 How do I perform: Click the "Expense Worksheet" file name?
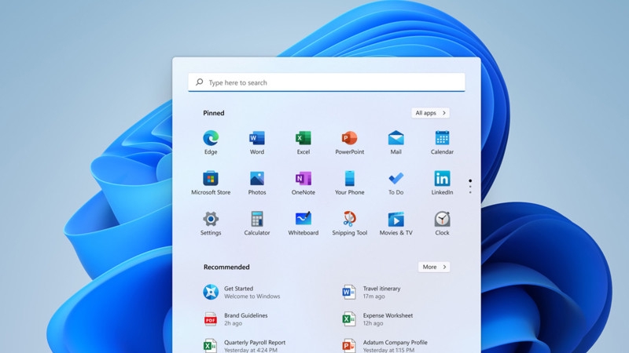[x=388, y=315]
